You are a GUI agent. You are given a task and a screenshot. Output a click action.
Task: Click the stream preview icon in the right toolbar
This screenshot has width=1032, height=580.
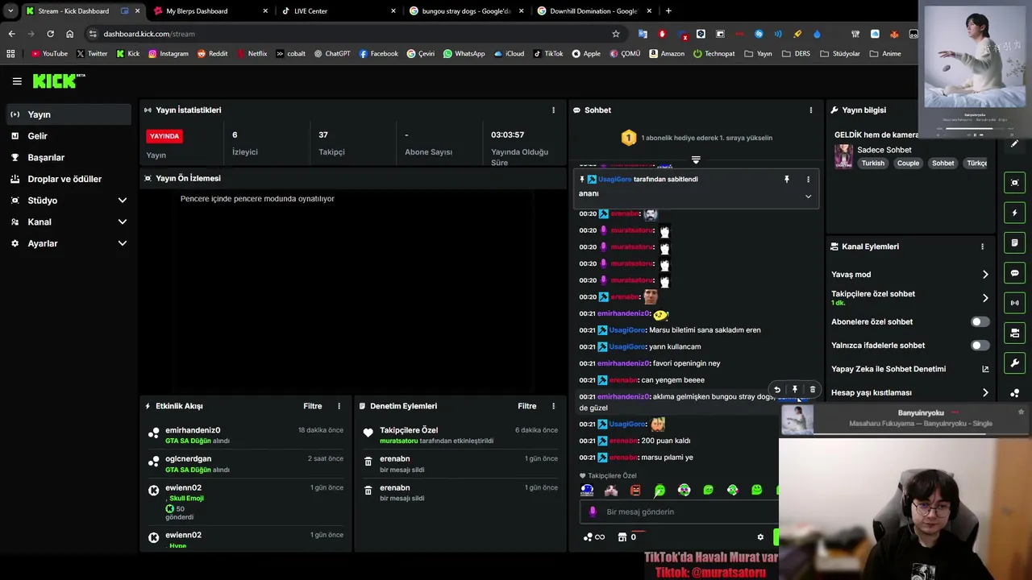(x=1014, y=183)
